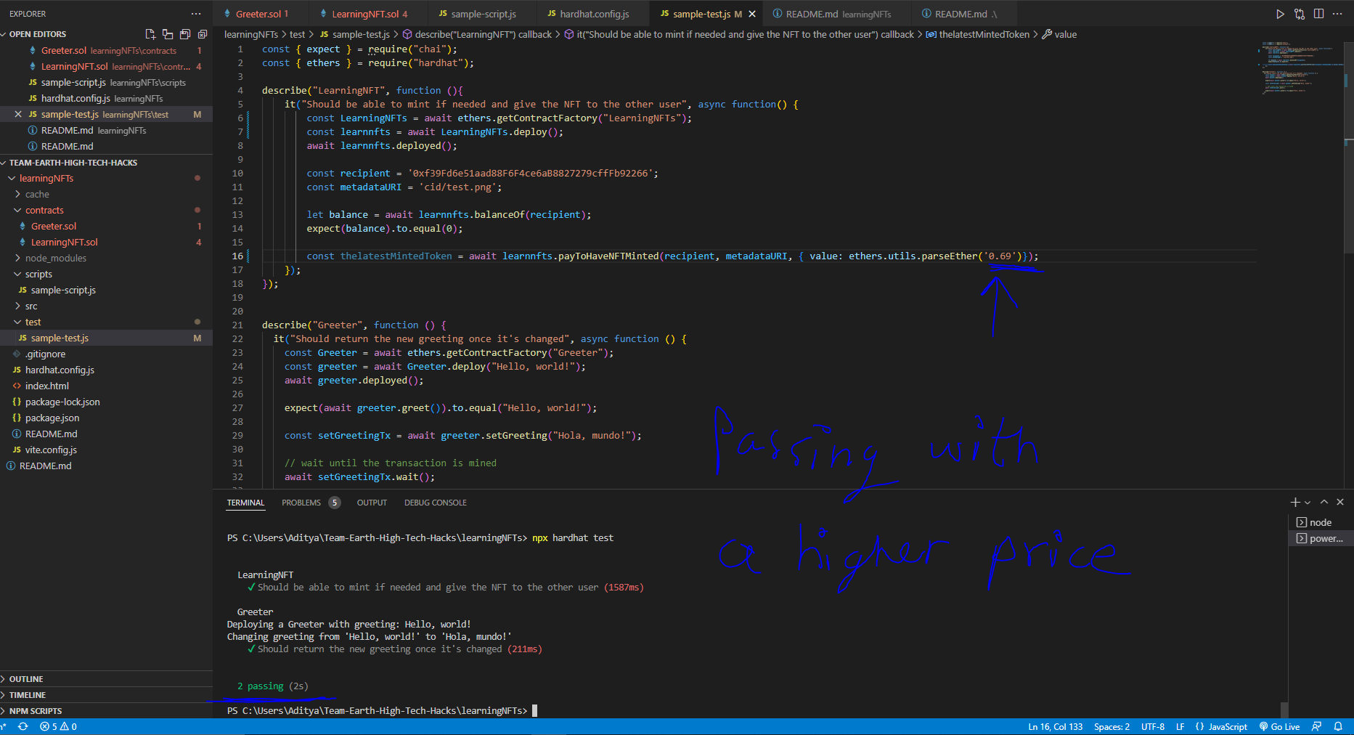Switch to the hardhat.config.js tab
This screenshot has height=735, width=1354.
(x=594, y=14)
